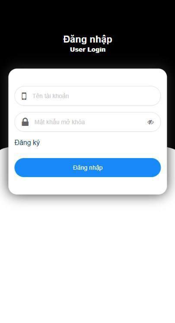Focus the Mật khẩu mở khóa field
The image size is (175, 323).
[x=87, y=122]
